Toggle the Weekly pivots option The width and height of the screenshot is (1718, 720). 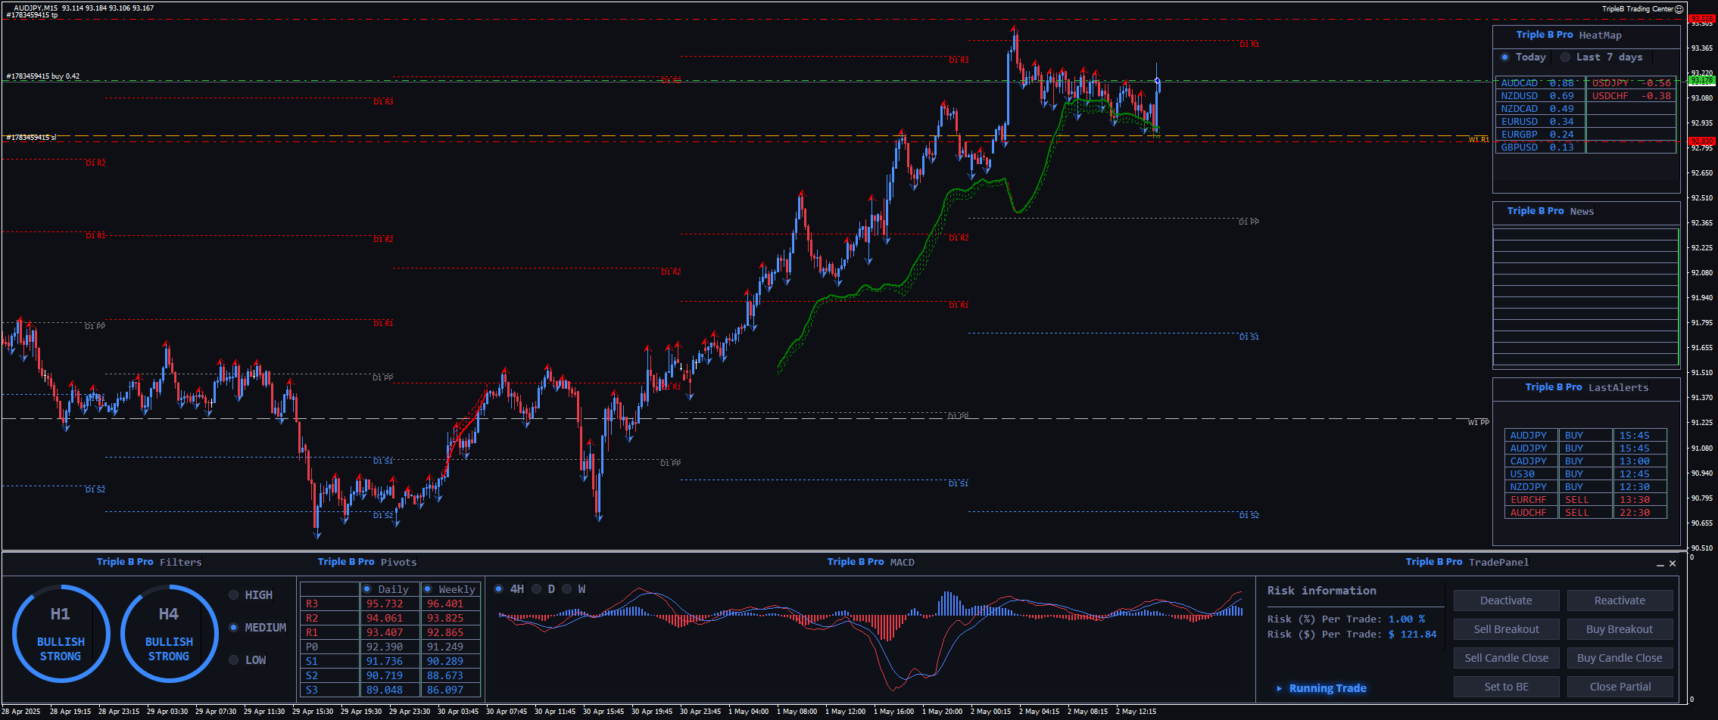pyautogui.click(x=428, y=589)
